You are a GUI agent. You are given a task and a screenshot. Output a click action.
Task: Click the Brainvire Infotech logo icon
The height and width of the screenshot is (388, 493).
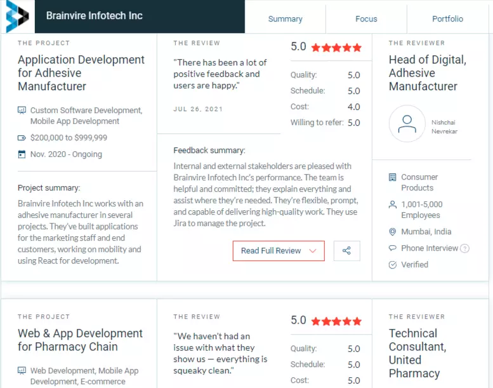tap(17, 16)
